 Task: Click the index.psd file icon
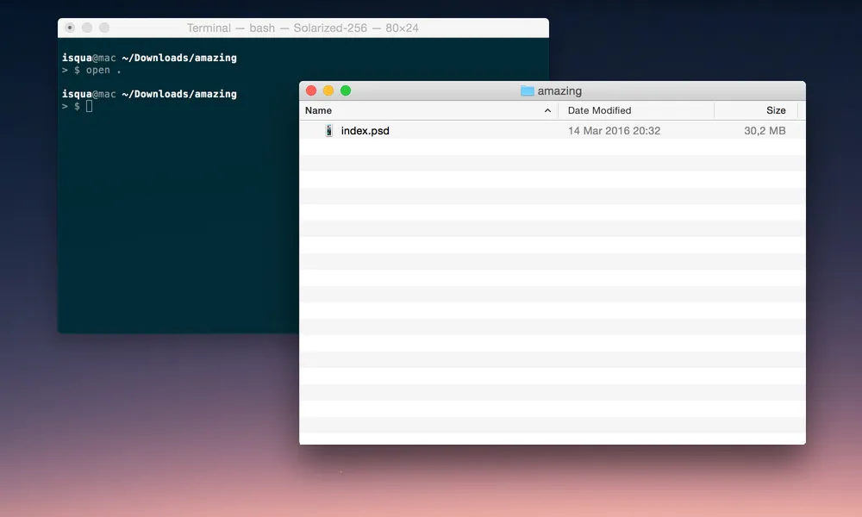point(328,130)
